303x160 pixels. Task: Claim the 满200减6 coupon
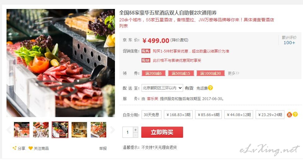(x=153, y=73)
